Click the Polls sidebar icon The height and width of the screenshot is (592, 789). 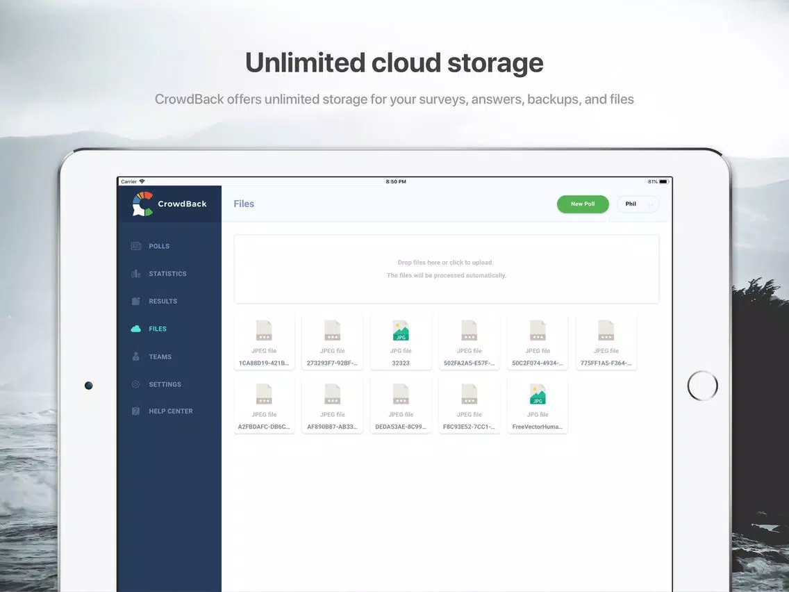click(136, 246)
